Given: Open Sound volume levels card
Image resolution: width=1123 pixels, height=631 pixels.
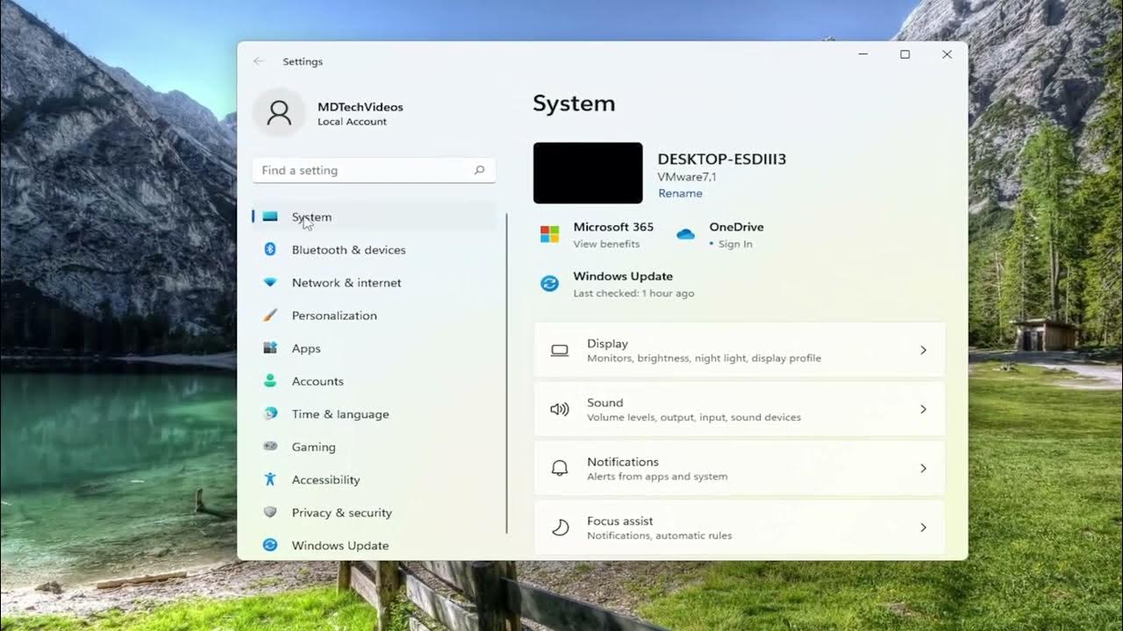Looking at the screenshot, I should [x=740, y=409].
